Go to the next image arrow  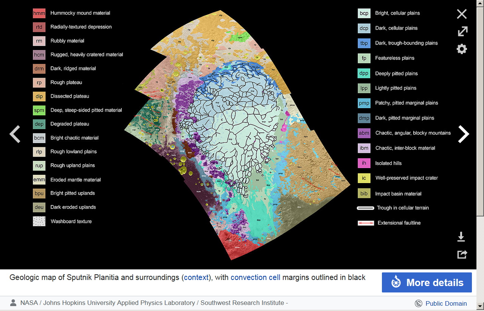tap(464, 134)
